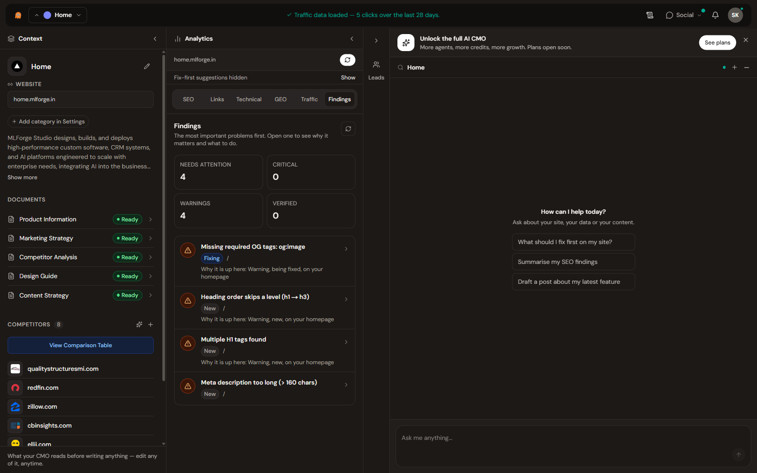Switch to the Technical tab

(249, 99)
